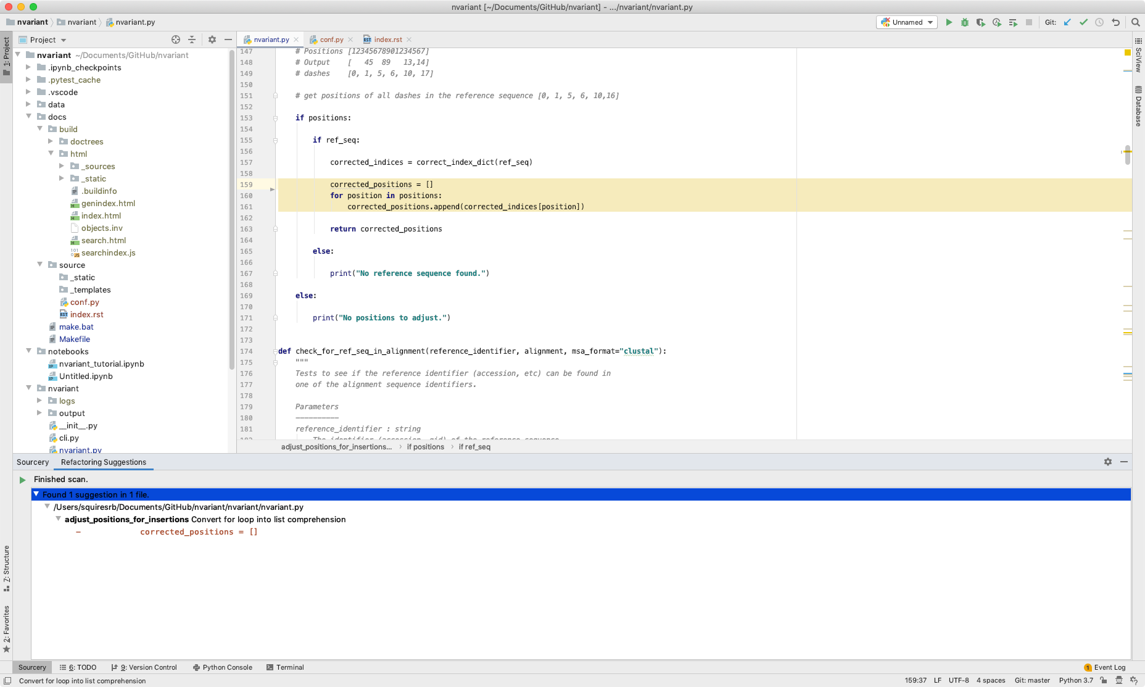Image resolution: width=1145 pixels, height=687 pixels.
Task: Open the SciView side panel
Action: tap(1139, 59)
